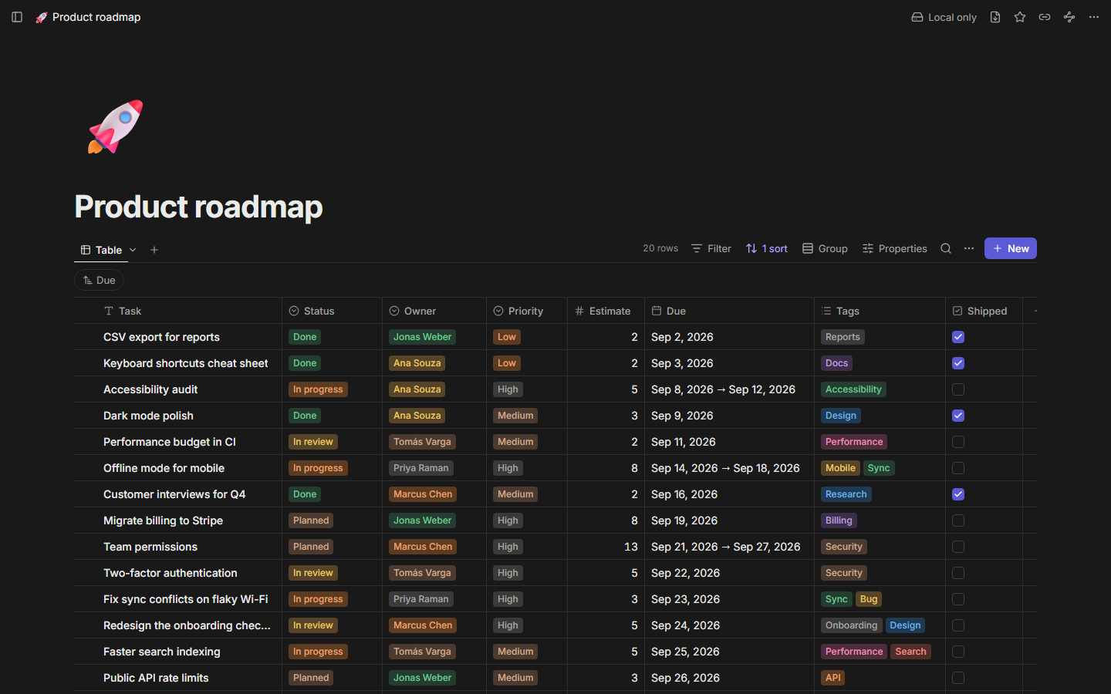Click the Product roadmap breadcrumb title
The height and width of the screenshot is (694, 1111).
pos(96,17)
